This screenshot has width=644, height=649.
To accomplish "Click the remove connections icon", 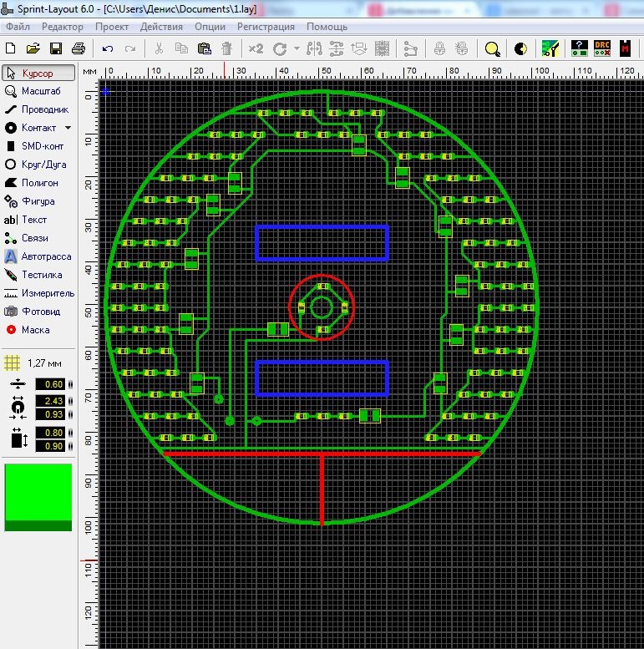I will coord(411,49).
